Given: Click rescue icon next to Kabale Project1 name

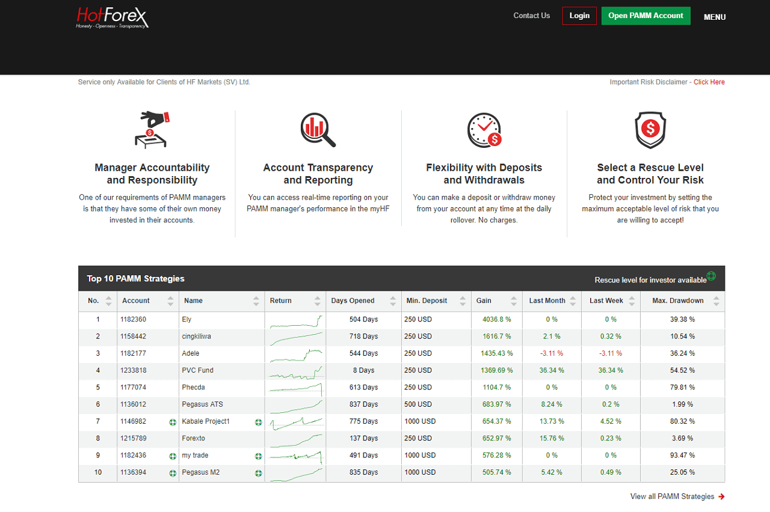Looking at the screenshot, I should click(259, 422).
